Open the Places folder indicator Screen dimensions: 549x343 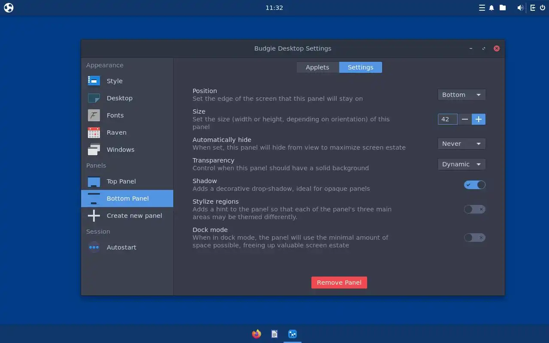[x=503, y=8]
